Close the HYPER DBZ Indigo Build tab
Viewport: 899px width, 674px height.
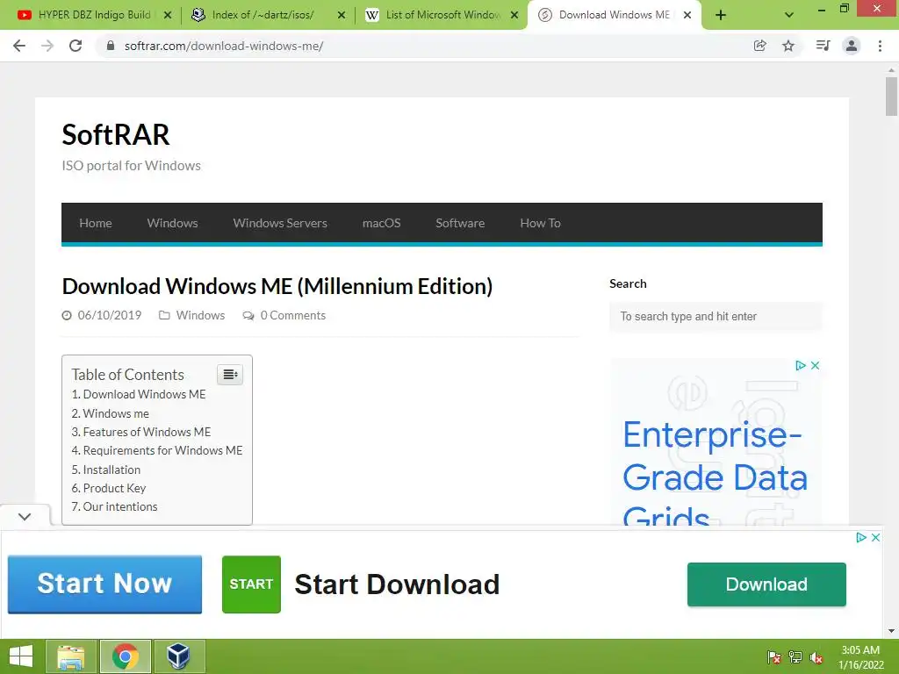(168, 15)
